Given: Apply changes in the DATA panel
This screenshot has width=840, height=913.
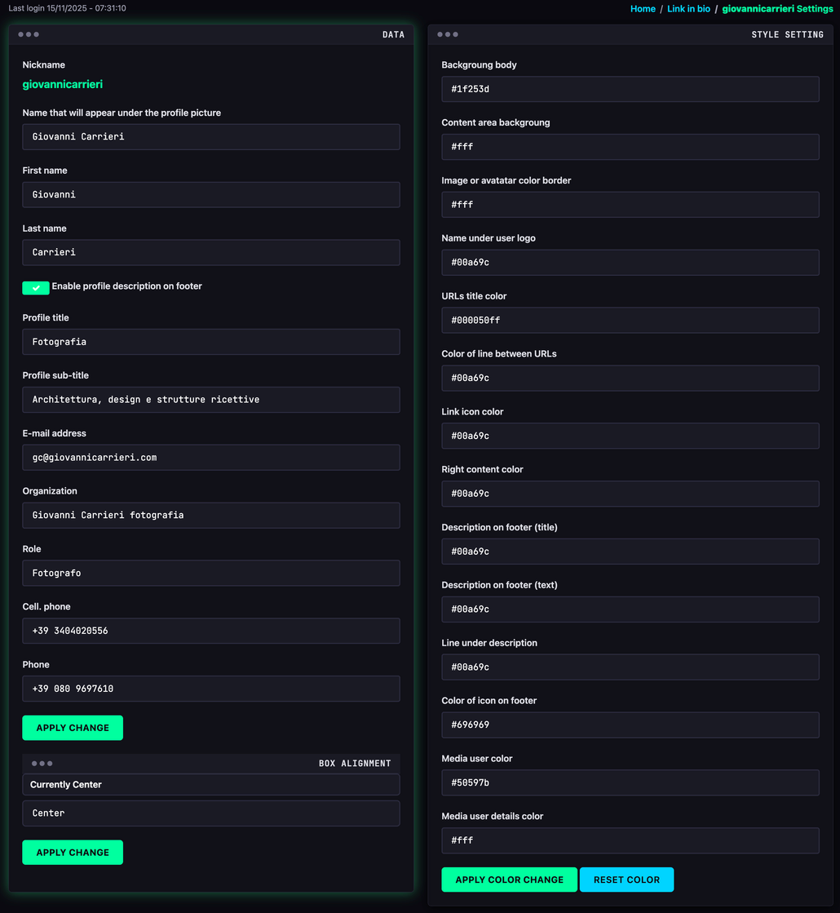Looking at the screenshot, I should (x=73, y=728).
